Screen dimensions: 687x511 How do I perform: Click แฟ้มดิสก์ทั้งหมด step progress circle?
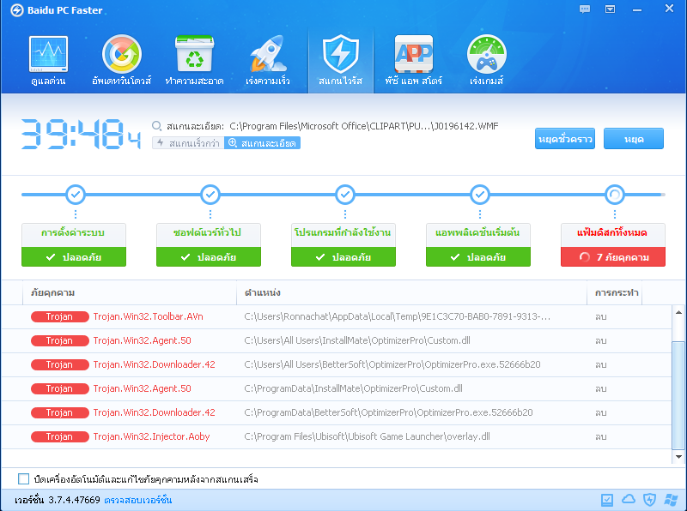(615, 195)
